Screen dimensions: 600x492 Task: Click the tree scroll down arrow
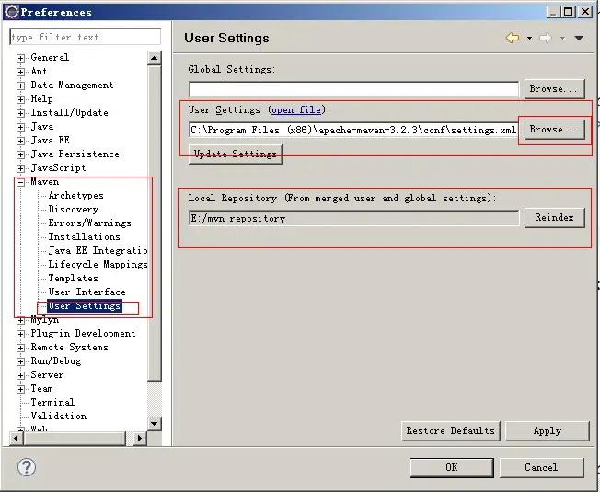pyautogui.click(x=155, y=423)
